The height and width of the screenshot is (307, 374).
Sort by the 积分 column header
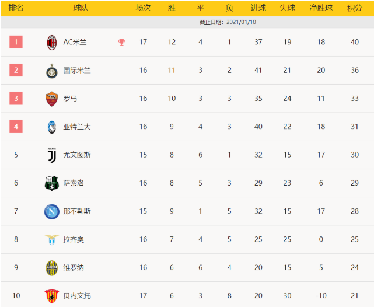[354, 8]
